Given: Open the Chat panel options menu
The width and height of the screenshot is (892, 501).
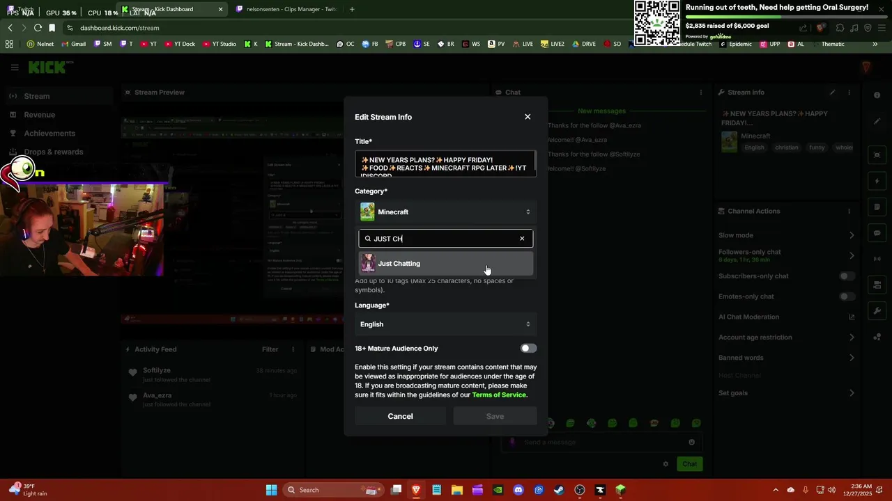Looking at the screenshot, I should click(x=701, y=93).
